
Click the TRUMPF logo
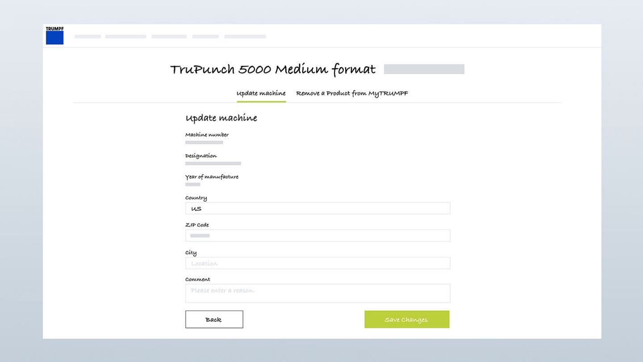coord(54,35)
